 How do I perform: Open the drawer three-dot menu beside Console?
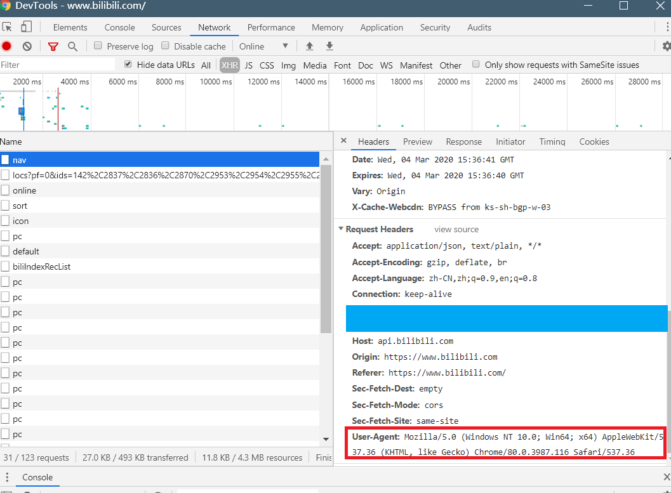tap(7, 477)
